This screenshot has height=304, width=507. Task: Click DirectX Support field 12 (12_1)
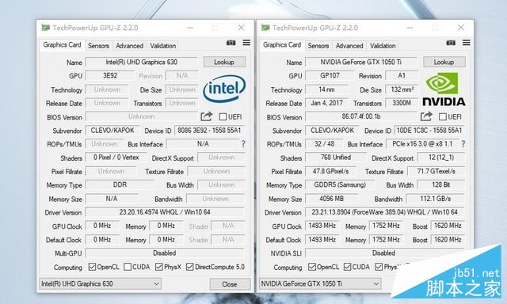click(441, 158)
